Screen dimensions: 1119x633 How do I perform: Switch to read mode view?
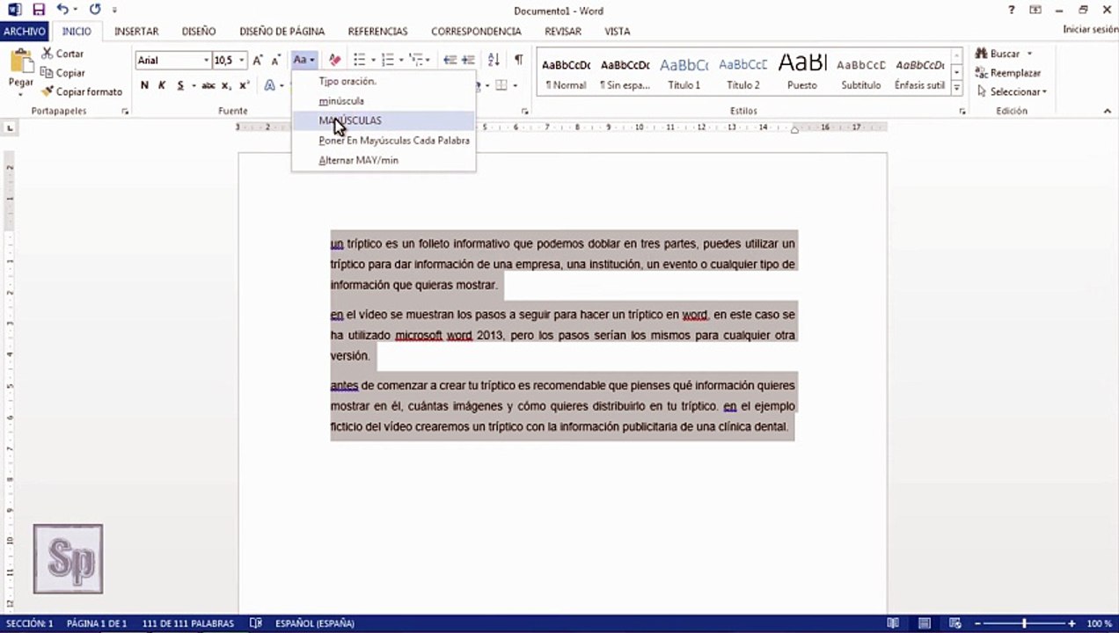893,623
